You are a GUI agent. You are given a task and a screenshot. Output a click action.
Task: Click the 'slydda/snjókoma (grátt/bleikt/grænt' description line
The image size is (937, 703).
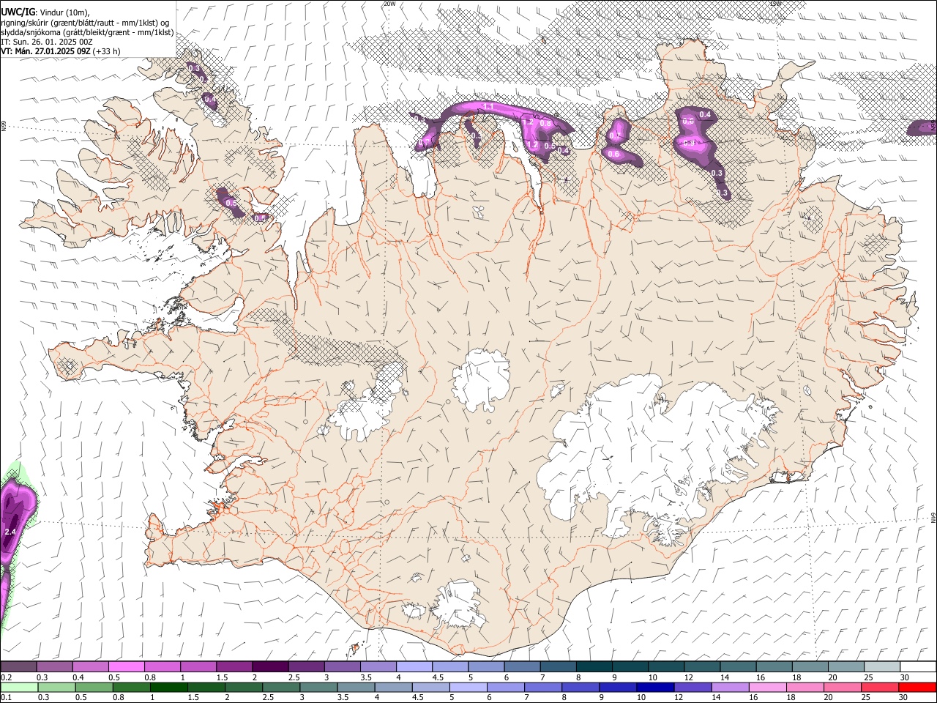click(88, 32)
